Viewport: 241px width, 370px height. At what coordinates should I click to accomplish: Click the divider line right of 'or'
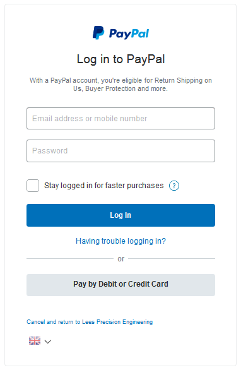pos(172,259)
